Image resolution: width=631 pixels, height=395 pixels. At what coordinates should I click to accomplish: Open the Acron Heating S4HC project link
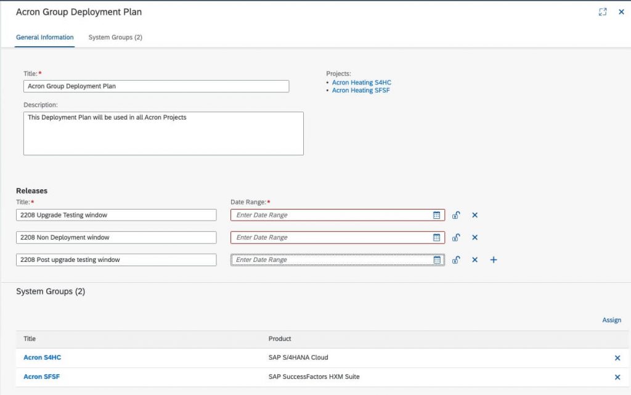361,83
